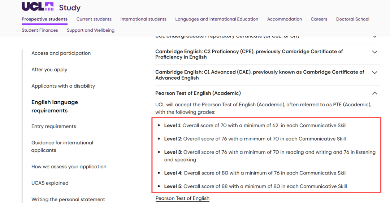
Task: Select the Prospective students tab
Action: 44,19
